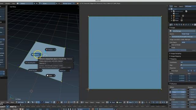
Task: Open All Scenes dropdown in outliner
Action: click(x=190, y=6)
